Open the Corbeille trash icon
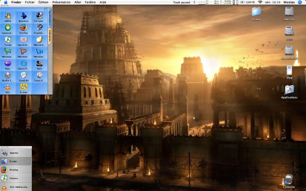 (x=289, y=181)
